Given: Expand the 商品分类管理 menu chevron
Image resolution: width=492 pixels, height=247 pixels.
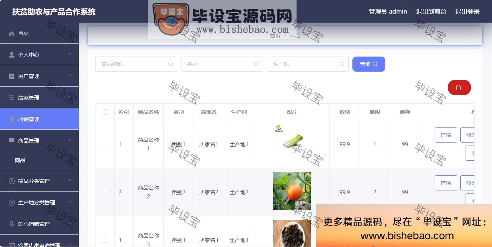Looking at the screenshot, I should (70, 181).
